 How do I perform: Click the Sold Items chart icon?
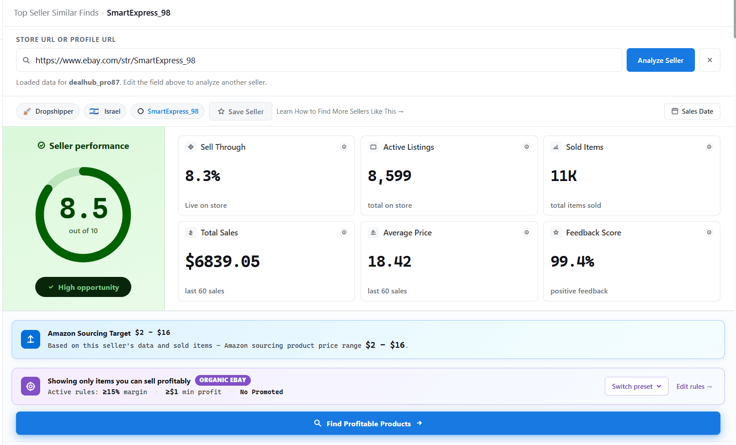(x=556, y=147)
